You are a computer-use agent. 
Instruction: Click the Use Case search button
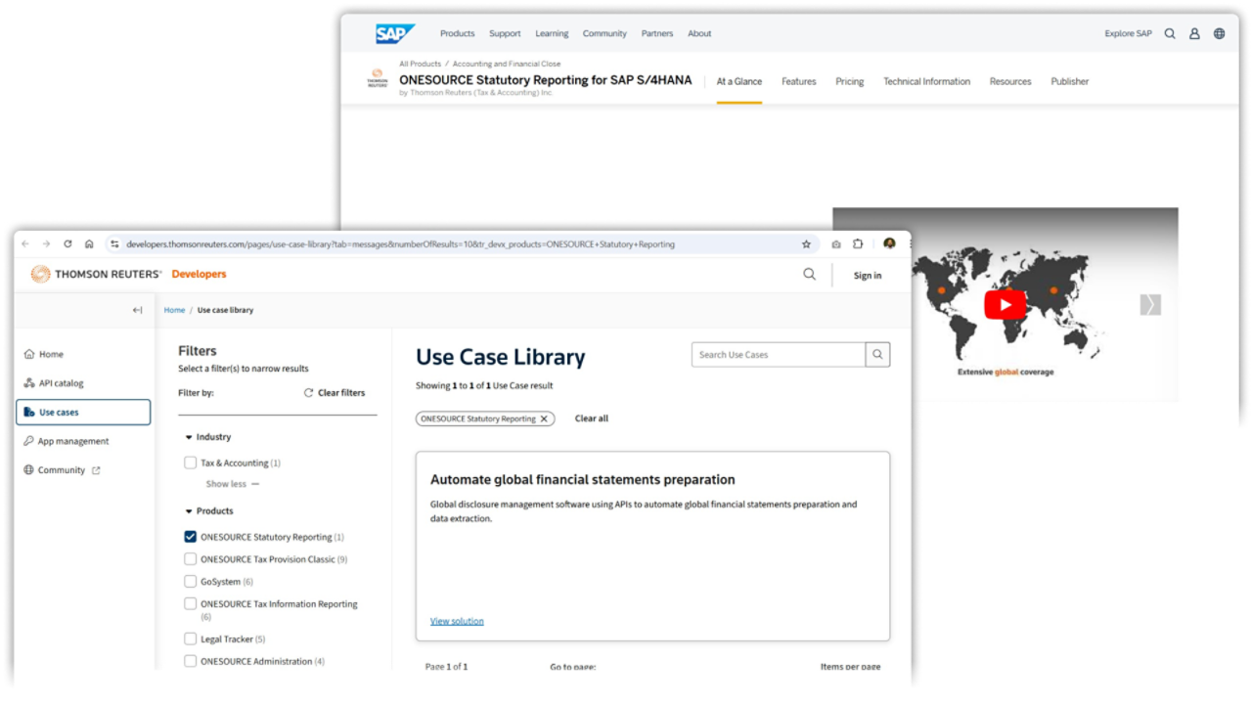(x=877, y=355)
